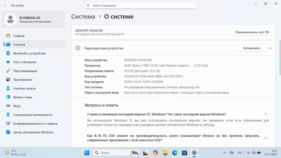Click the ELITEBOOK G9 user avatar icon
This screenshot has height=158, width=281.
tap(10, 19)
